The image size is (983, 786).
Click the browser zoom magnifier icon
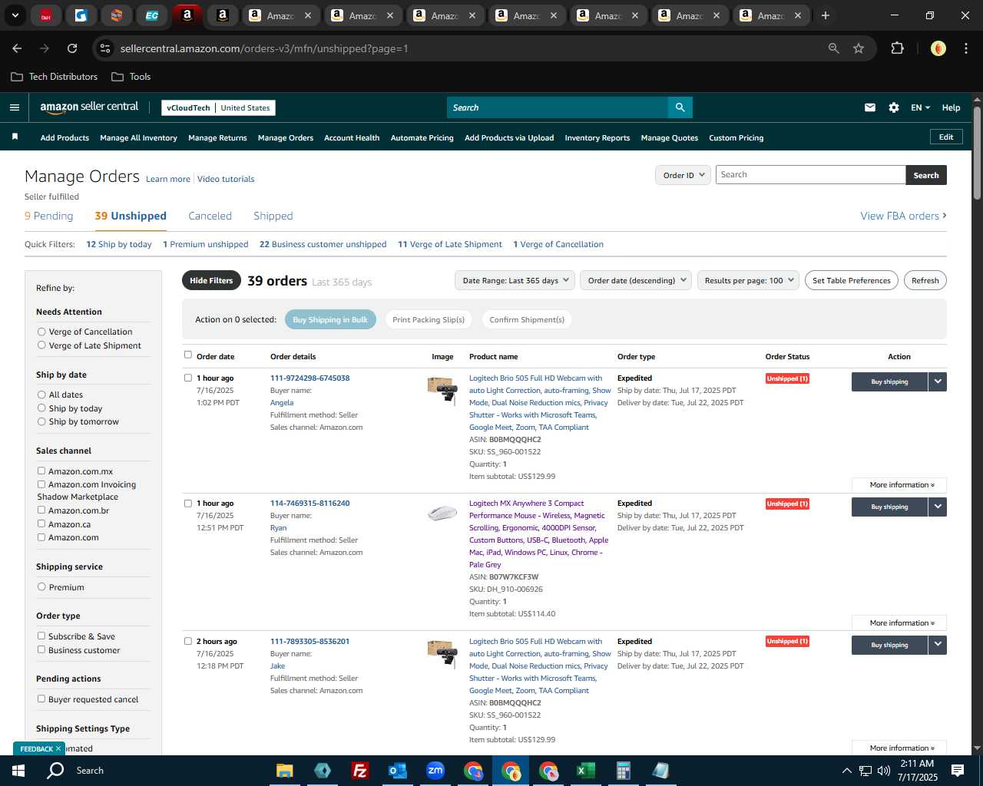tap(834, 48)
